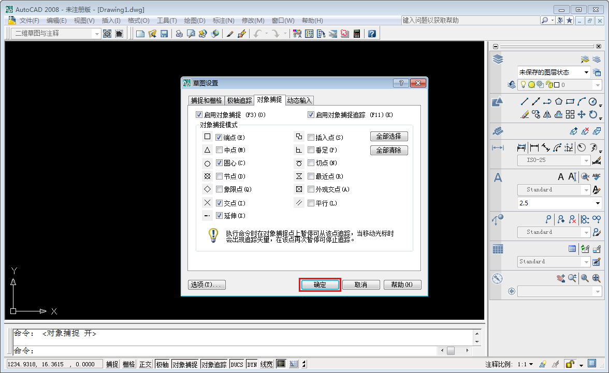Select the Rectangle tool in the draw panel
Image resolution: width=609 pixels, height=373 pixels.
point(570,101)
